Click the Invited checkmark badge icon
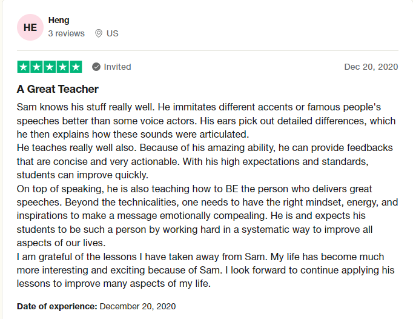The image size is (413, 319). pos(96,67)
